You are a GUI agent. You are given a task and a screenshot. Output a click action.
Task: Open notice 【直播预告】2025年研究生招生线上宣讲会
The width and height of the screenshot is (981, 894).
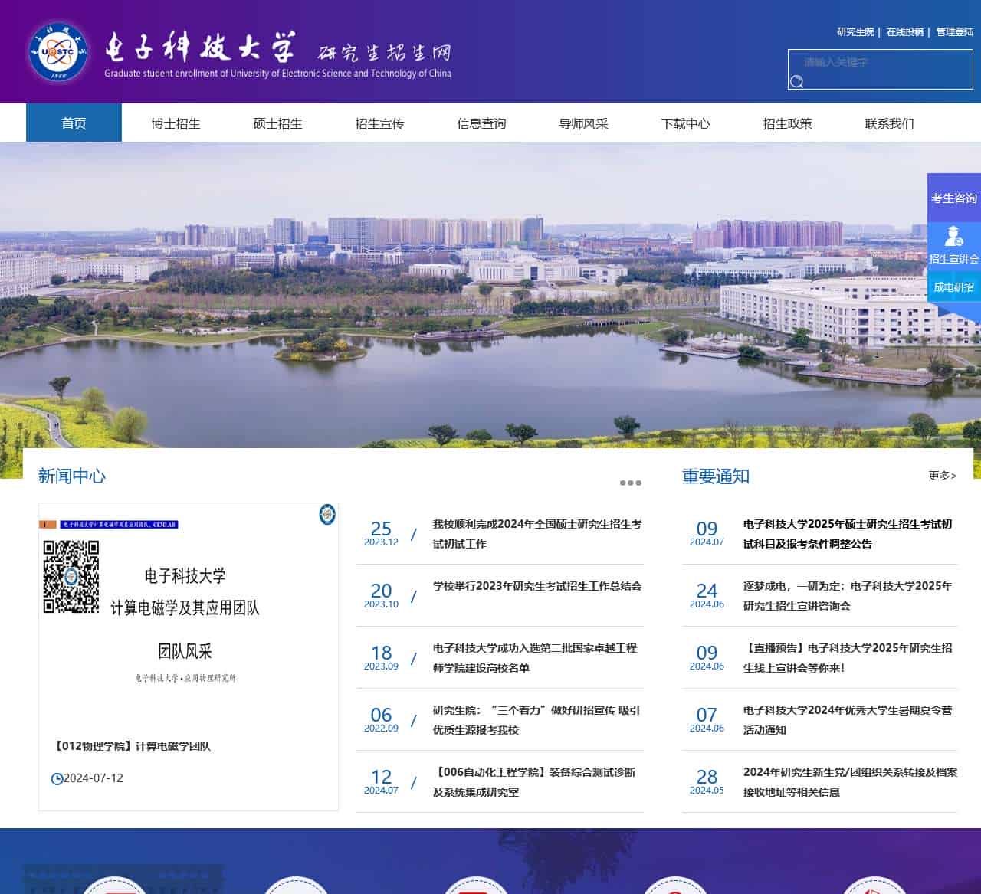click(x=848, y=658)
